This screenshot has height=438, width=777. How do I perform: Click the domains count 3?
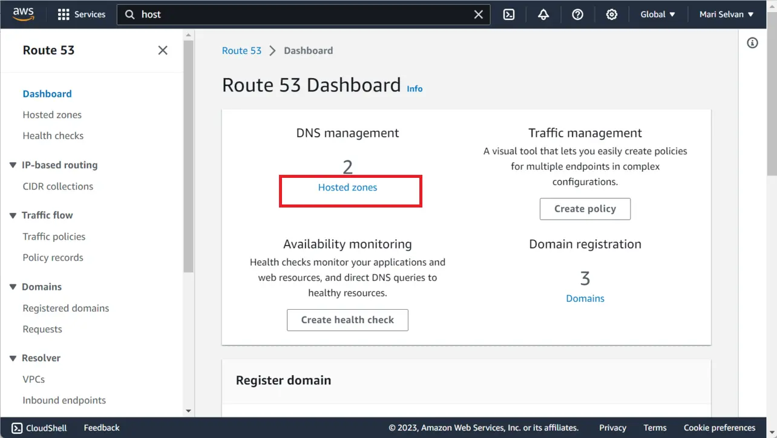585,278
